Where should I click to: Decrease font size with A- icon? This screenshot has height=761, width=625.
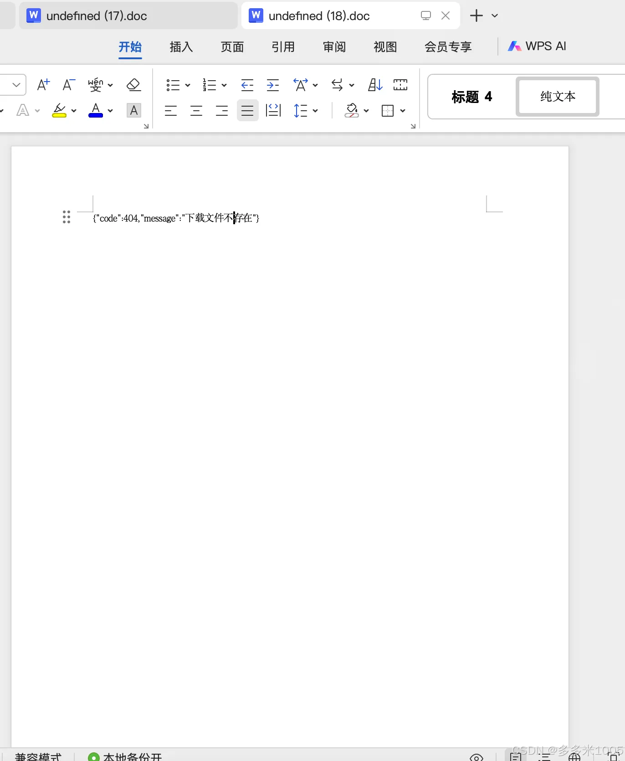pos(69,85)
